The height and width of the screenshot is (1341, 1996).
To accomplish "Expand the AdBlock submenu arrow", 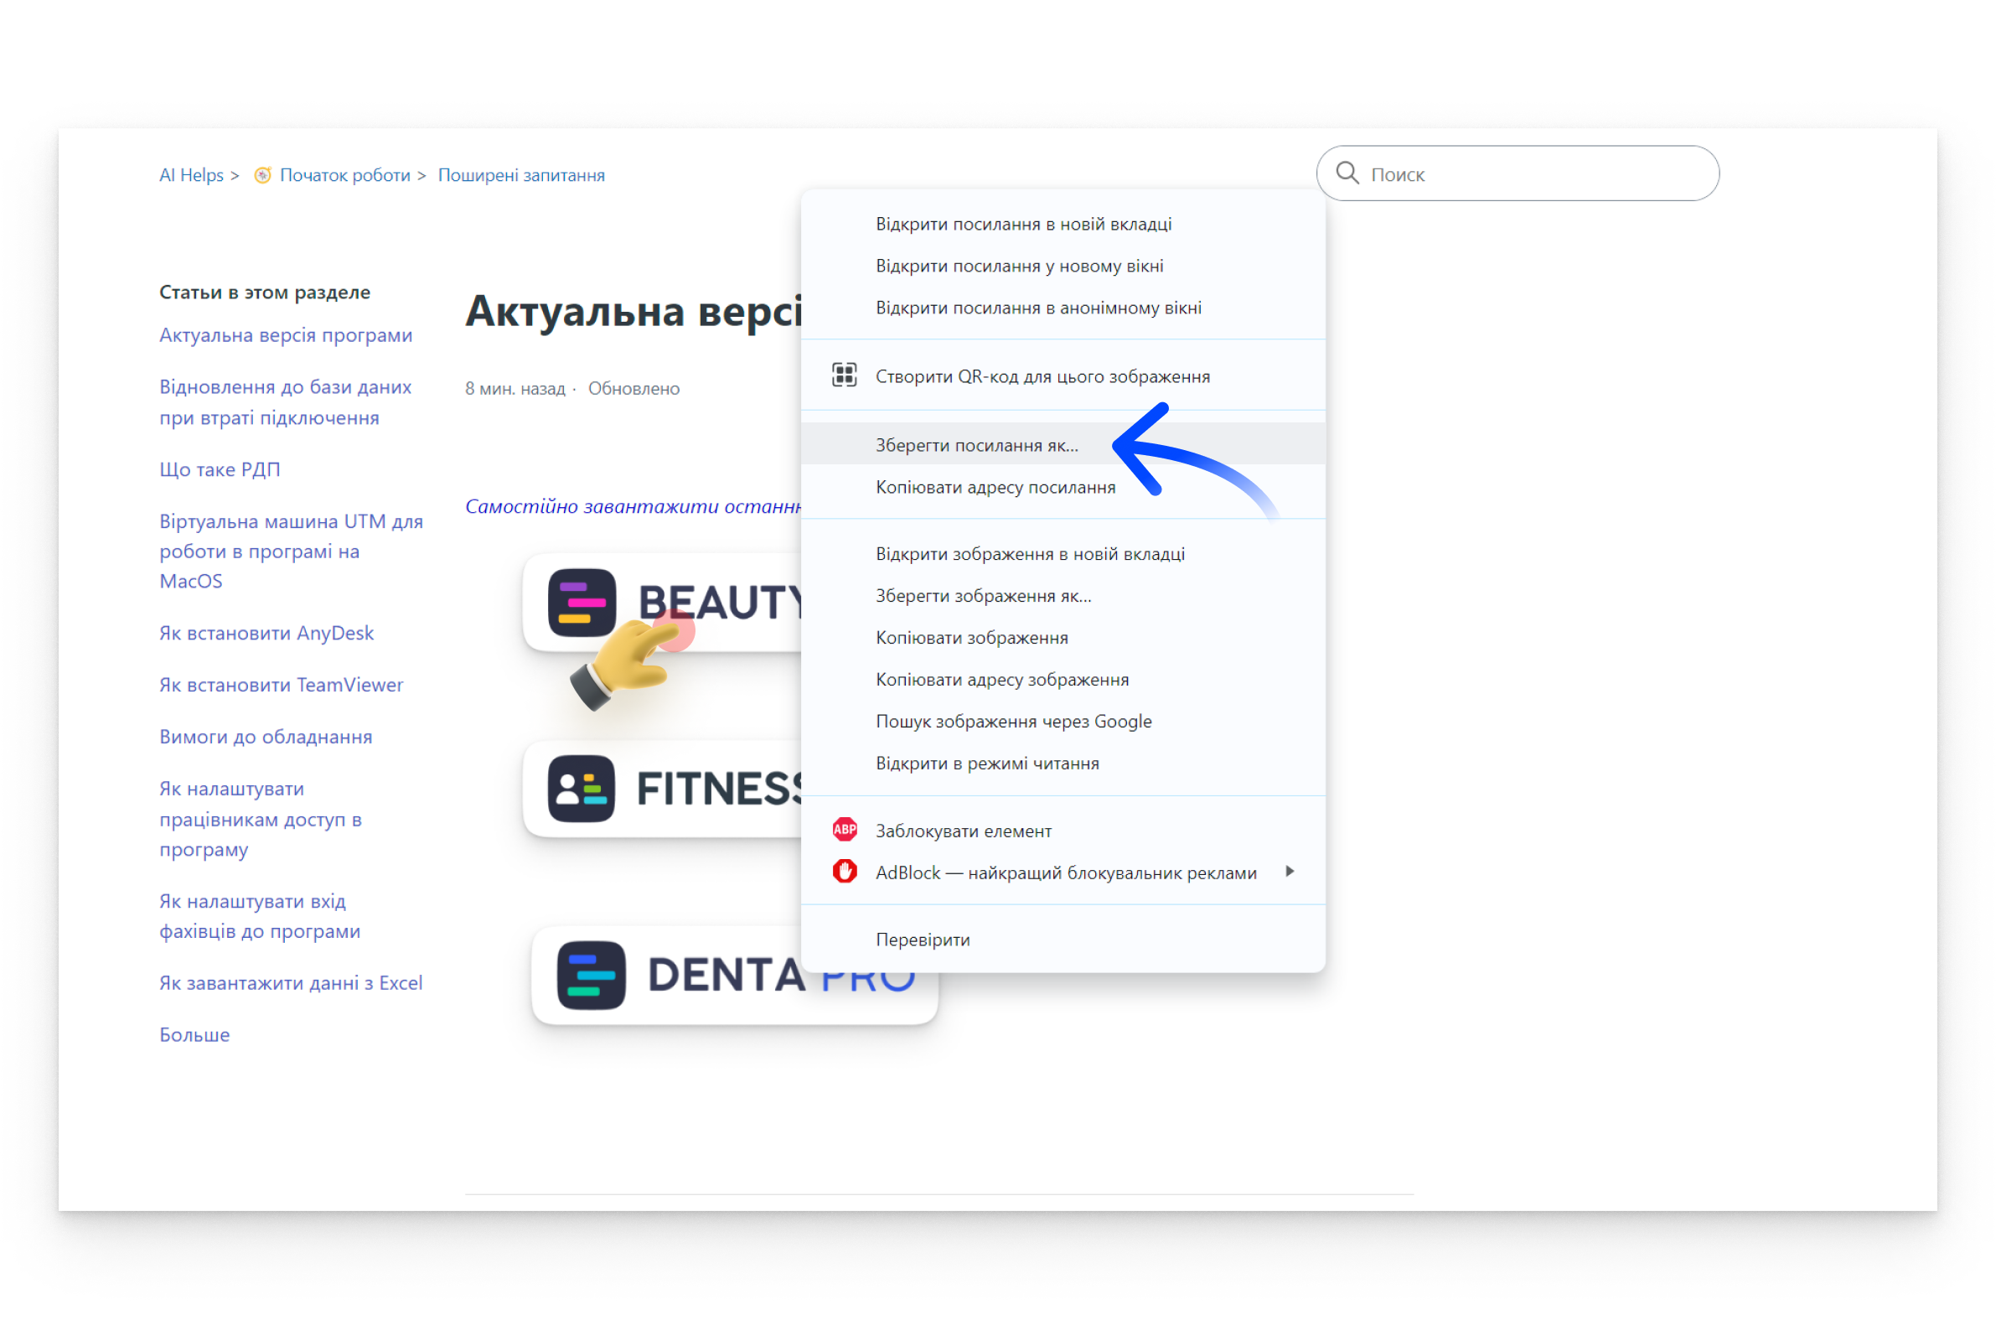I will click(x=1290, y=871).
